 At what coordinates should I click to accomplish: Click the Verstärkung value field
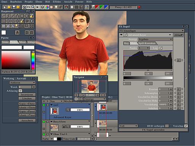click(x=164, y=105)
